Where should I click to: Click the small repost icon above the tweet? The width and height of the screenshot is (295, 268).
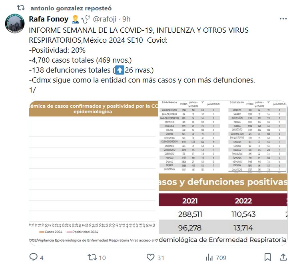[22, 8]
